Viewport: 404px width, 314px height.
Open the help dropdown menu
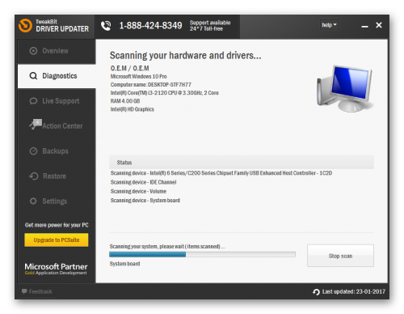pyautogui.click(x=329, y=25)
